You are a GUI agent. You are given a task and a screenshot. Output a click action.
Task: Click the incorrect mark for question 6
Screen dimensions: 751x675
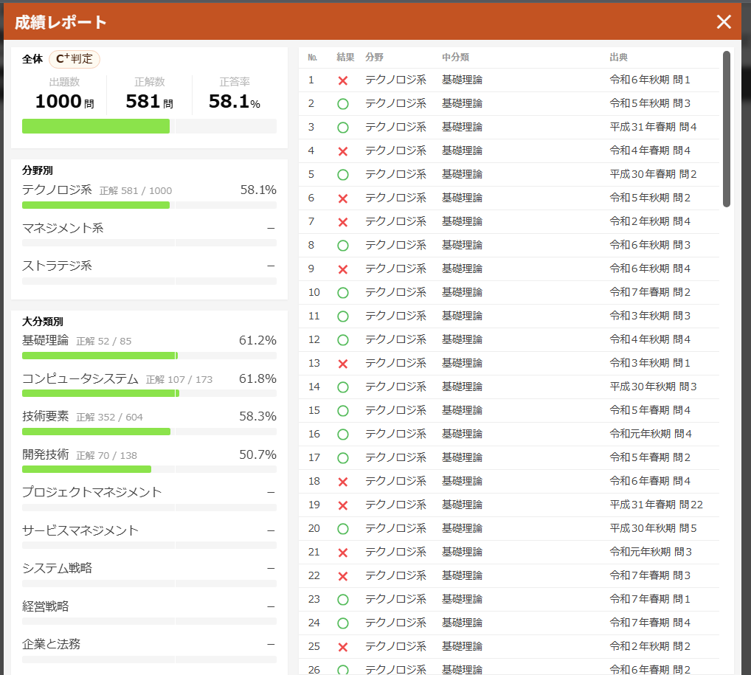(x=343, y=198)
